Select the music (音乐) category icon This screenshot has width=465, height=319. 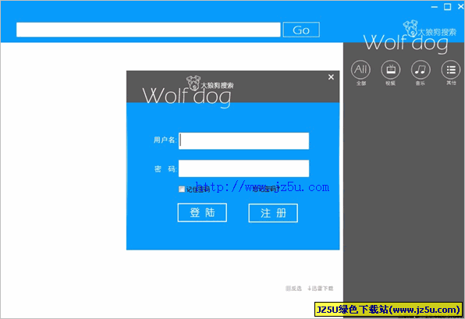421,70
